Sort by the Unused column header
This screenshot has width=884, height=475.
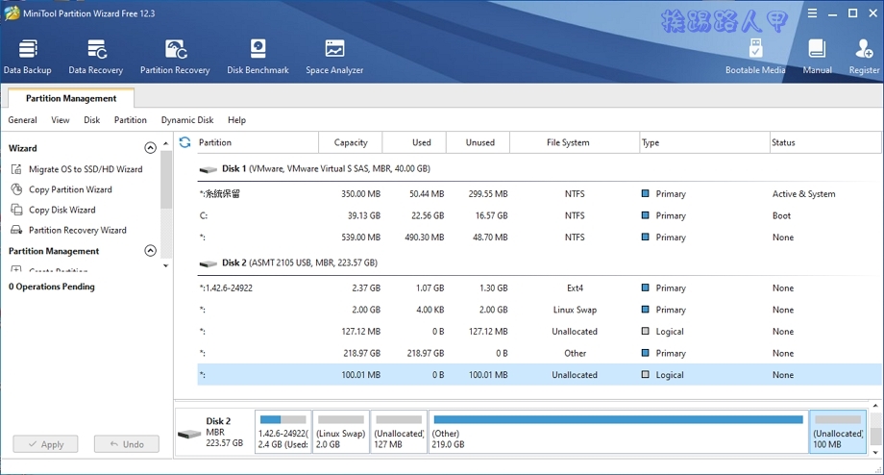tap(478, 142)
